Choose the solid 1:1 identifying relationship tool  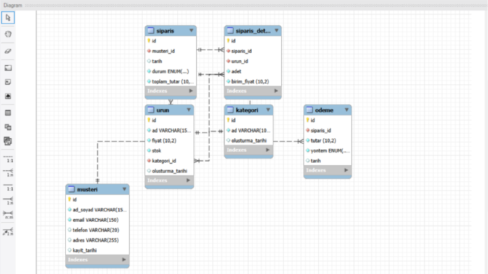point(8,187)
